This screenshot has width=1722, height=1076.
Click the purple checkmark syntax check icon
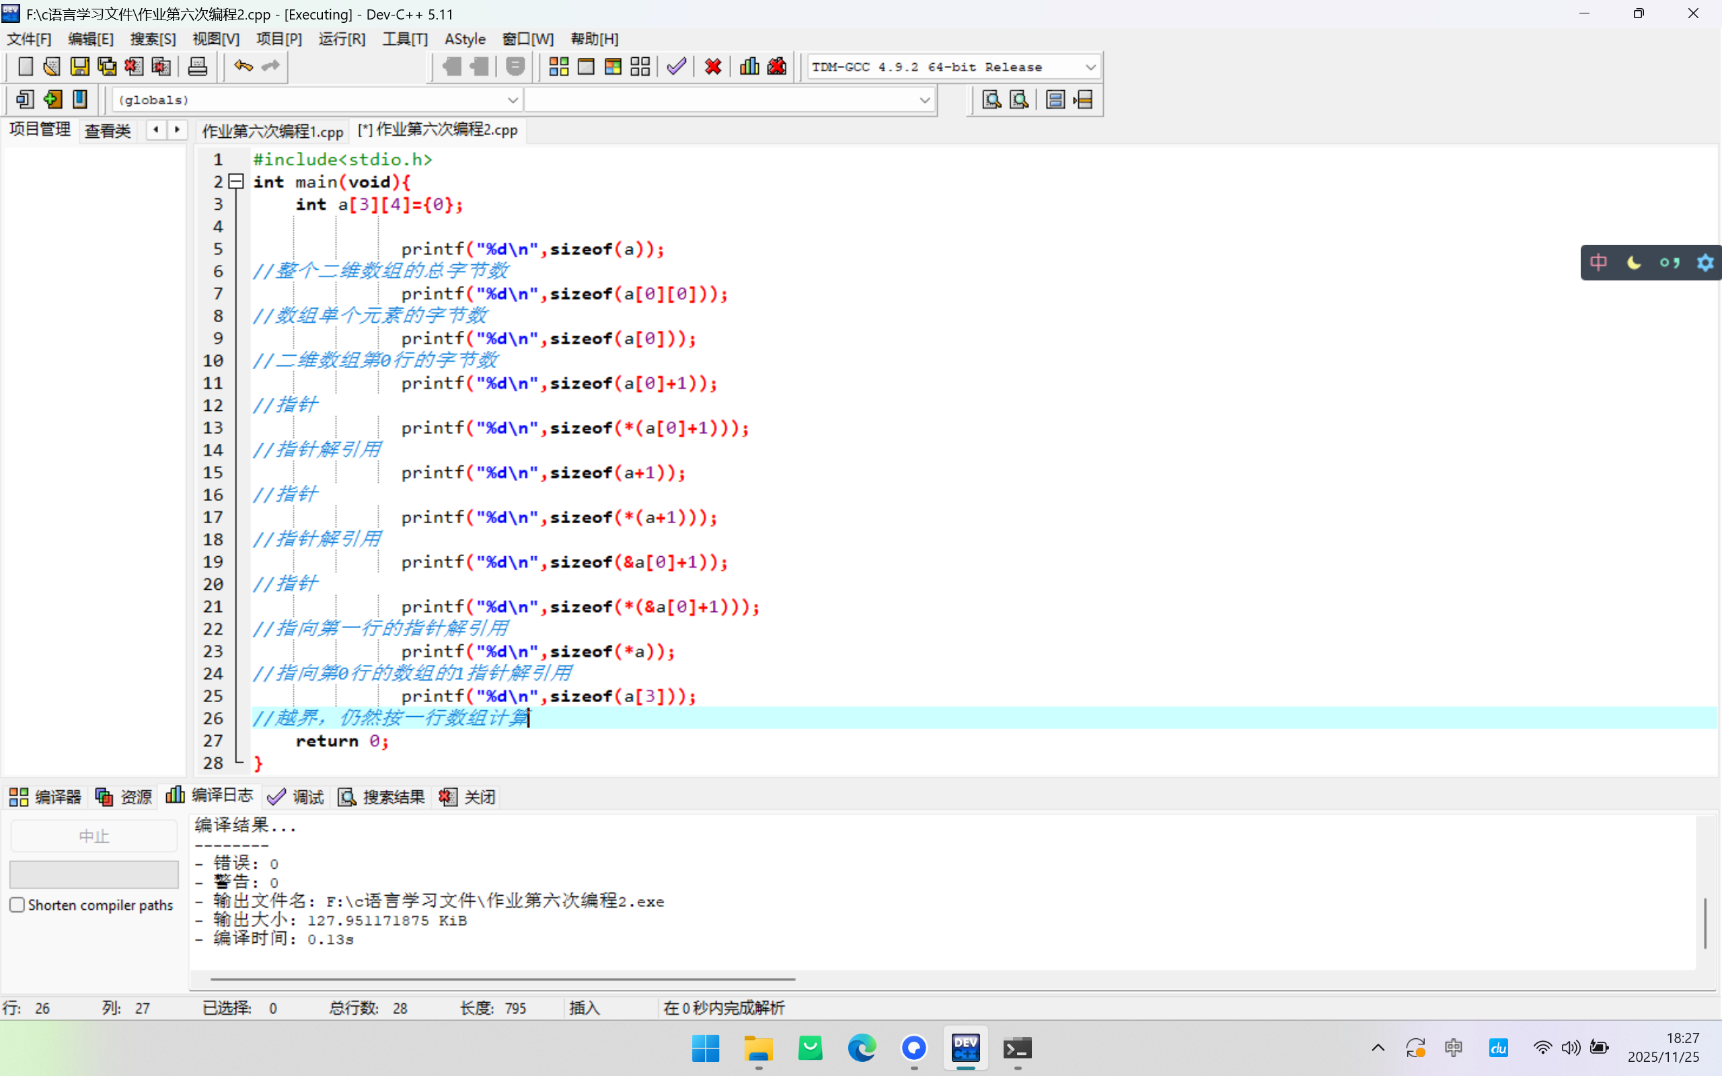676,66
